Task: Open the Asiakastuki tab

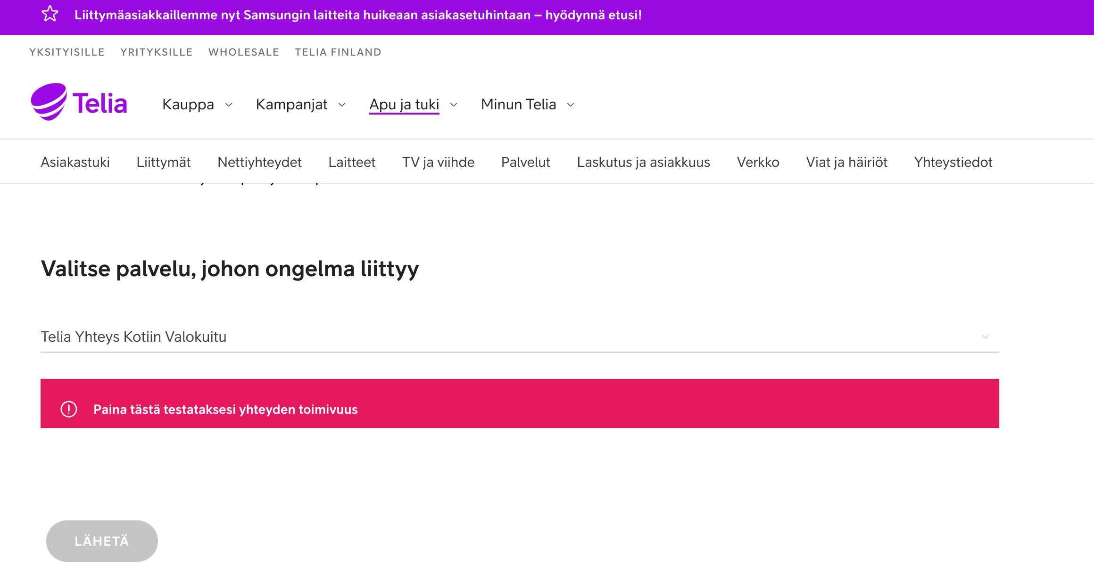Action: point(75,162)
